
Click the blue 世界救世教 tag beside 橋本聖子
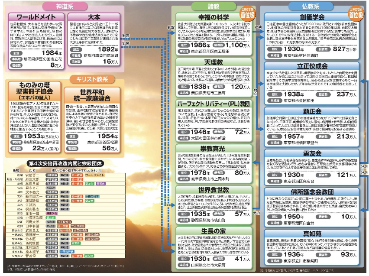[x=67, y=251]
